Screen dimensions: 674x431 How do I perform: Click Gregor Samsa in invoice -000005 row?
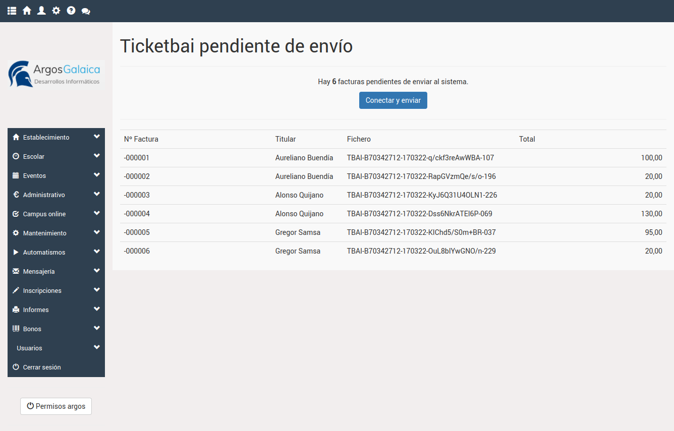[x=298, y=232]
